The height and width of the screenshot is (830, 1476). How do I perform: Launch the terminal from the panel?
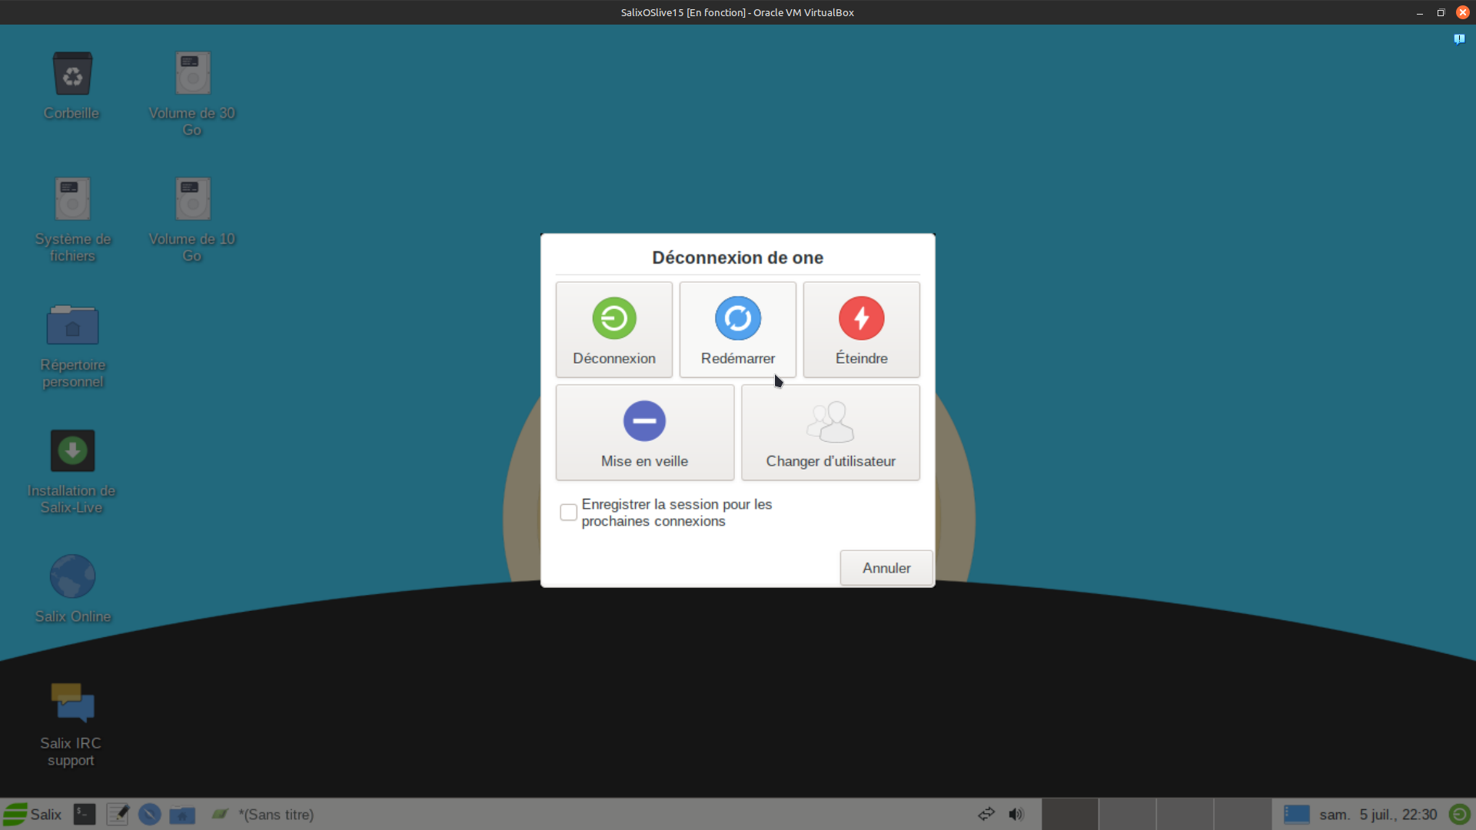(85, 815)
